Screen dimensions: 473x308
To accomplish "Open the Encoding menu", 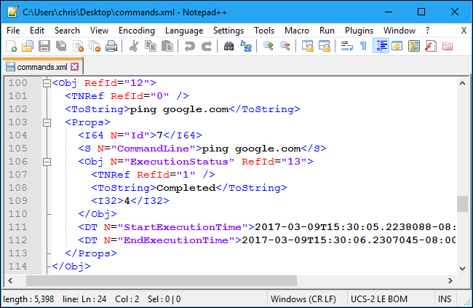I will pyautogui.click(x=137, y=31).
